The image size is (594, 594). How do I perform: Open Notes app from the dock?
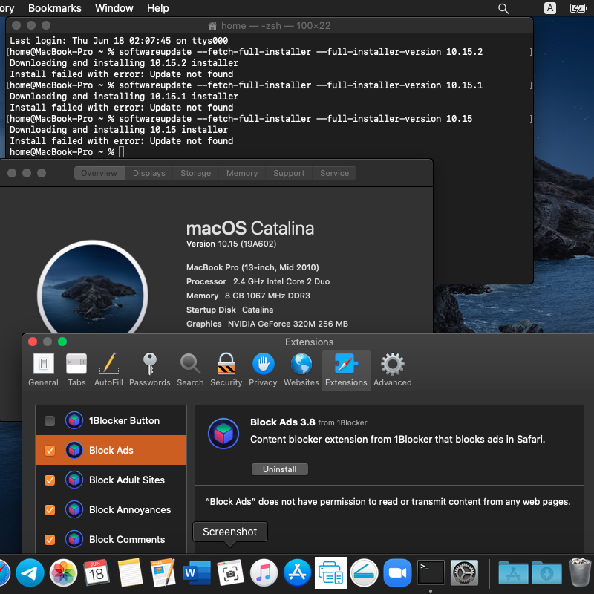[130, 572]
